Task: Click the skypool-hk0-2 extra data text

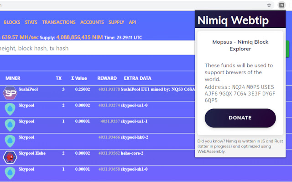Action: click(135, 137)
